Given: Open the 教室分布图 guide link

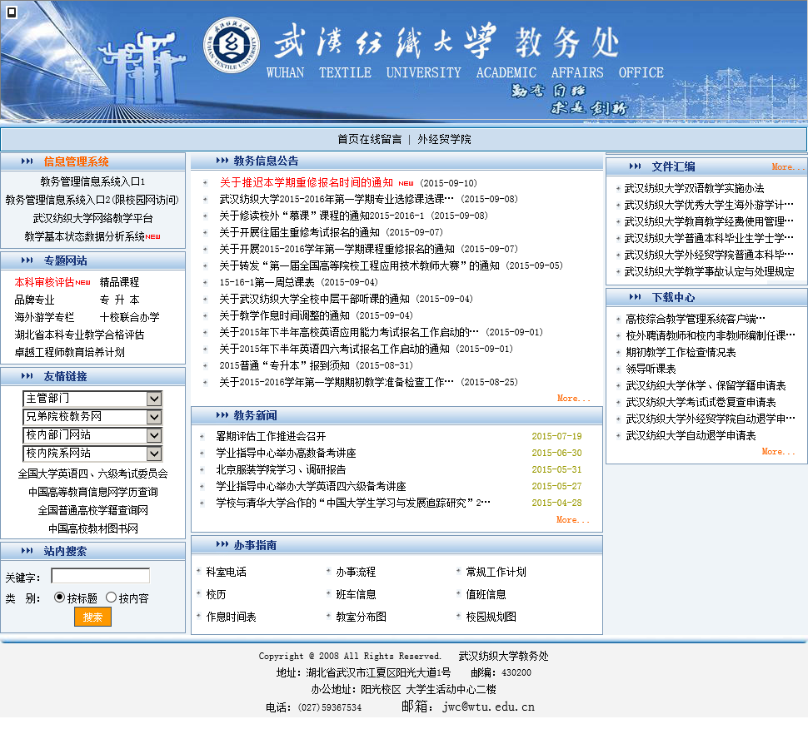Looking at the screenshot, I should (362, 617).
